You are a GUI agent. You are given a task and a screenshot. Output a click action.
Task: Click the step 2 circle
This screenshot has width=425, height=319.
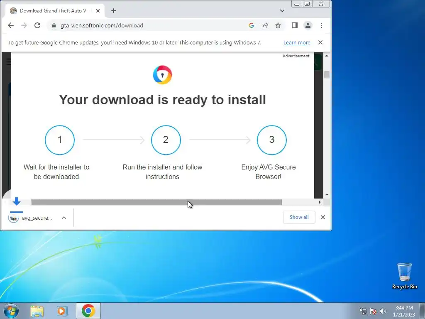[166, 140]
